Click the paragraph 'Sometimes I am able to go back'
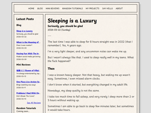The width and height of the screenshot is (151, 113). pos(91,108)
